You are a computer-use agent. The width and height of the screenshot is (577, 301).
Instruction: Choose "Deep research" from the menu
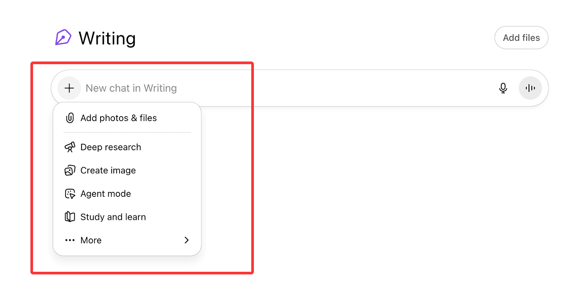coord(111,147)
